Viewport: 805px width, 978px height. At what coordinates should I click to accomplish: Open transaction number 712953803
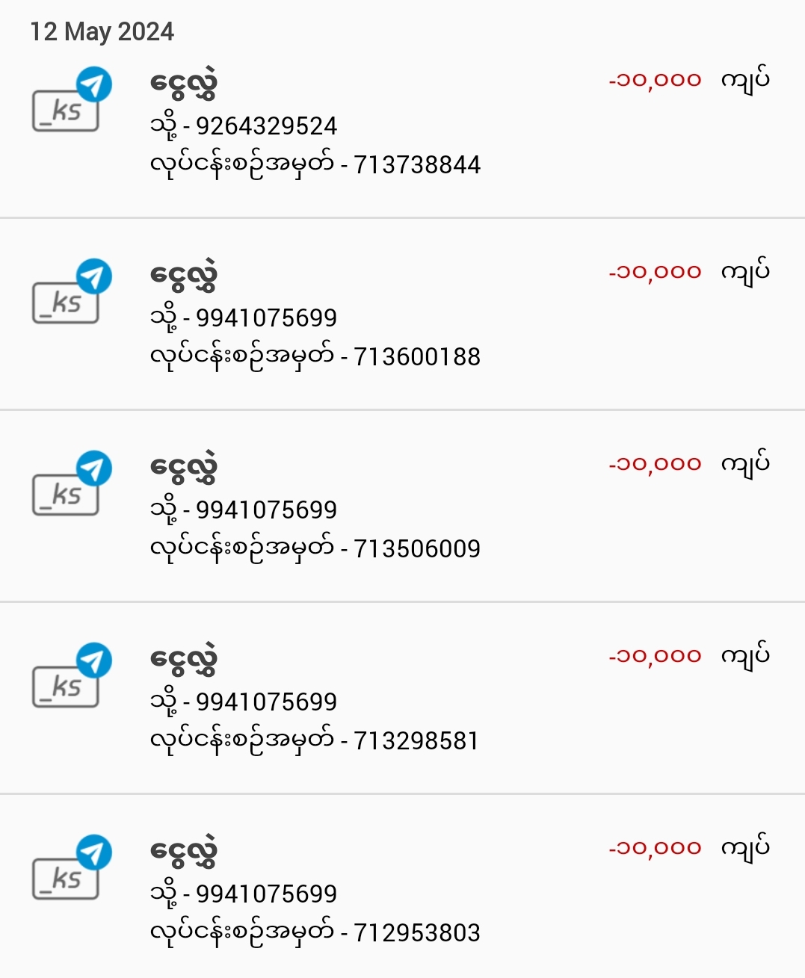coord(416,933)
